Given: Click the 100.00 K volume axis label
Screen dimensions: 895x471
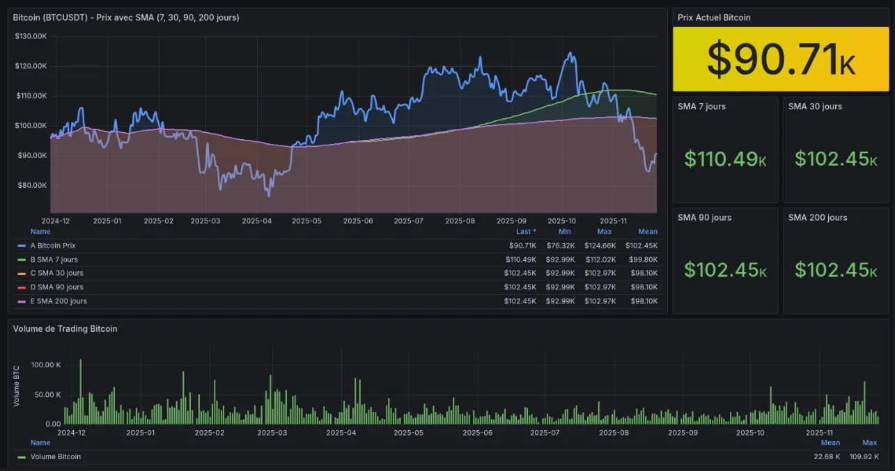Looking at the screenshot, I should [x=47, y=365].
